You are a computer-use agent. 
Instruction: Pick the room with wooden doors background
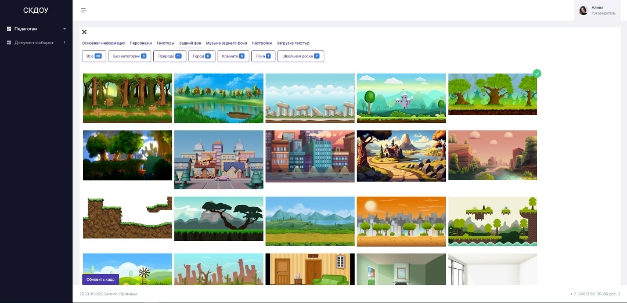click(x=310, y=269)
